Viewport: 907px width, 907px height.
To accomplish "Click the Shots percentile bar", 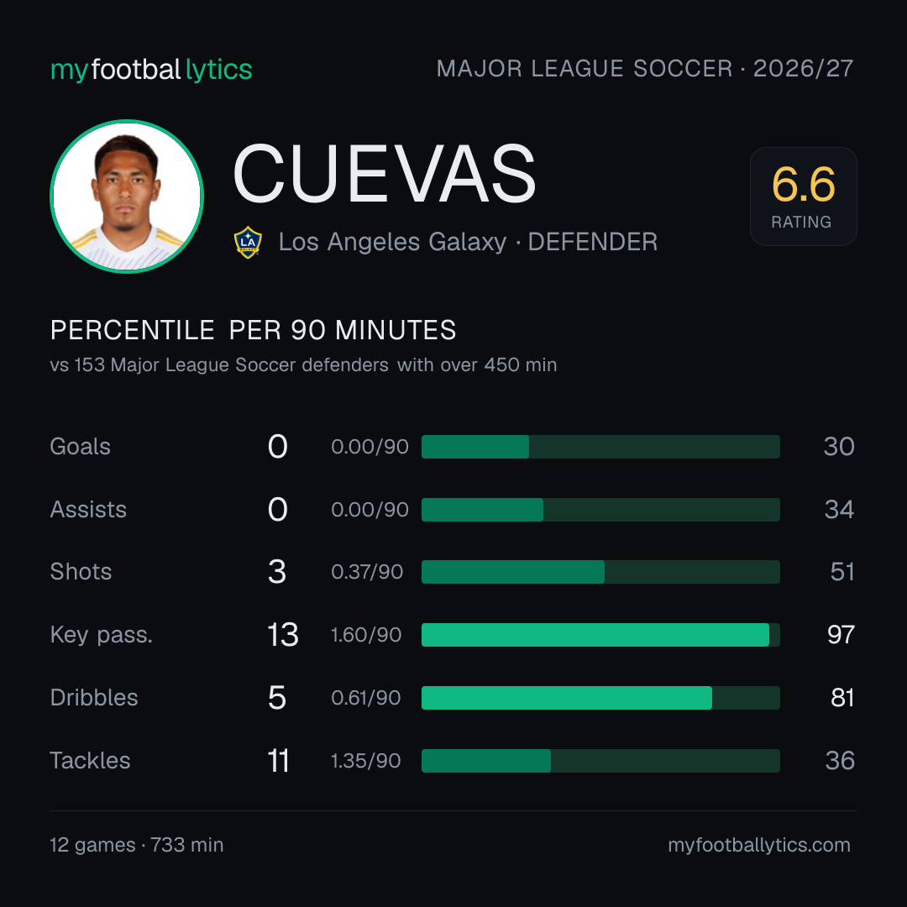I will pyautogui.click(x=600, y=572).
